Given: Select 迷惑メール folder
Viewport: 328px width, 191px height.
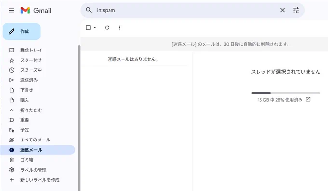Looking at the screenshot, I should pos(31,150).
